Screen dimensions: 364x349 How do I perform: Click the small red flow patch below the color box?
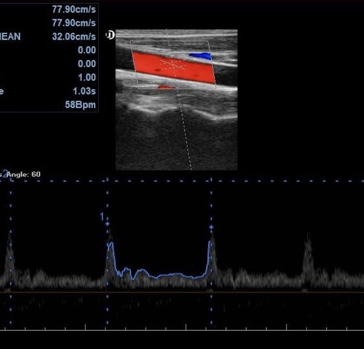(x=165, y=87)
